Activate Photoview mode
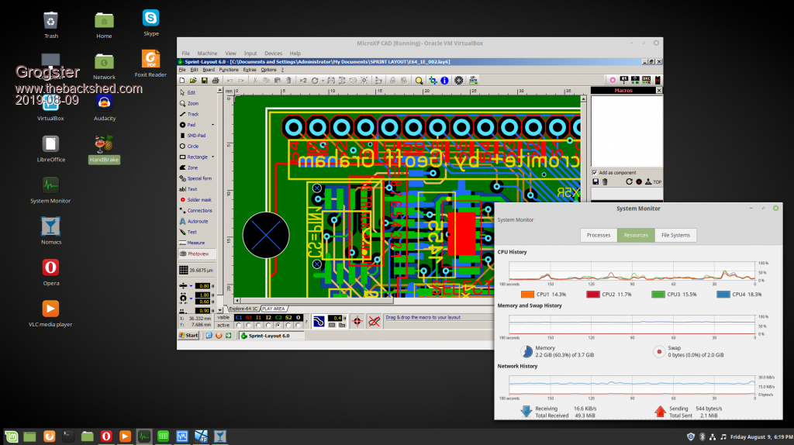794x445 pixels. point(198,254)
